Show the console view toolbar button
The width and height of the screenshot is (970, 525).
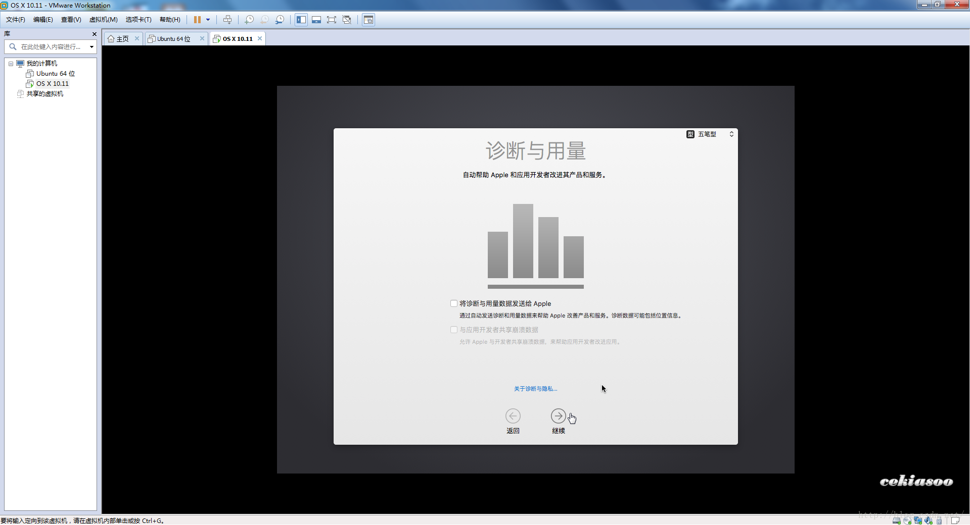coord(368,20)
